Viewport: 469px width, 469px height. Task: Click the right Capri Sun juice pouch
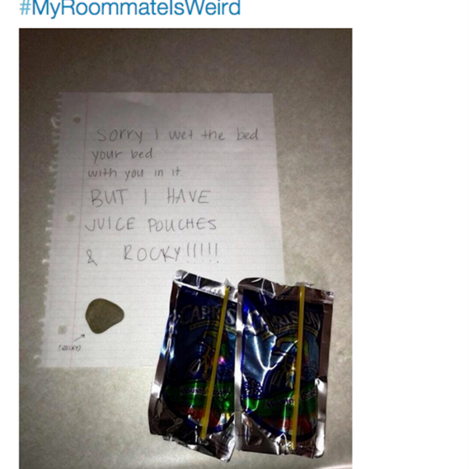tap(285, 367)
